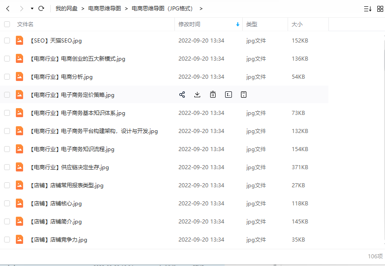This screenshot has width=385, height=266.
Task: Refresh the file list
Action: click(x=41, y=9)
